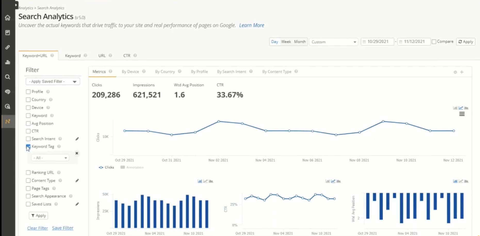Click help icon beside By Search Intent
Viewport: 480px width, 236px height.
[251, 72]
